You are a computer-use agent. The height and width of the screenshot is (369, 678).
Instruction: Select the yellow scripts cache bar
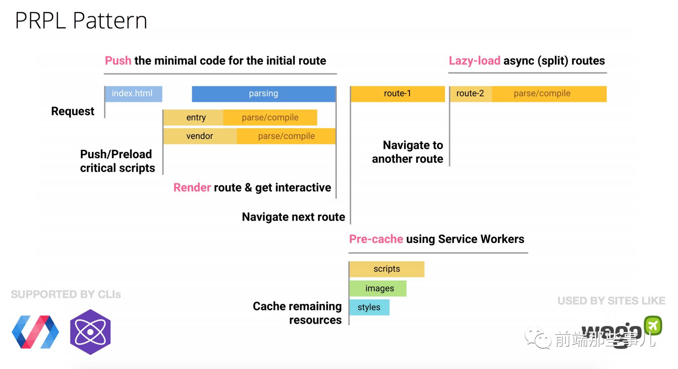[x=387, y=269]
